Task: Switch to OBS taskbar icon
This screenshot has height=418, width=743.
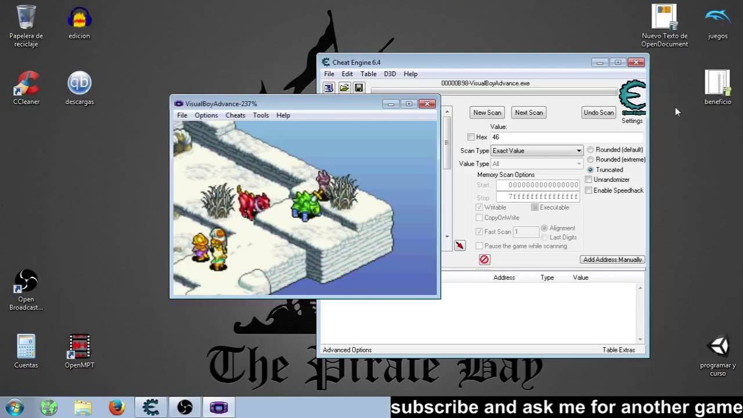Action: pyautogui.click(x=185, y=407)
